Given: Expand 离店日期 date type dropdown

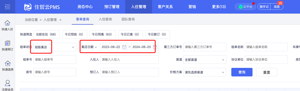Looking at the screenshot, I should pos(89,47).
